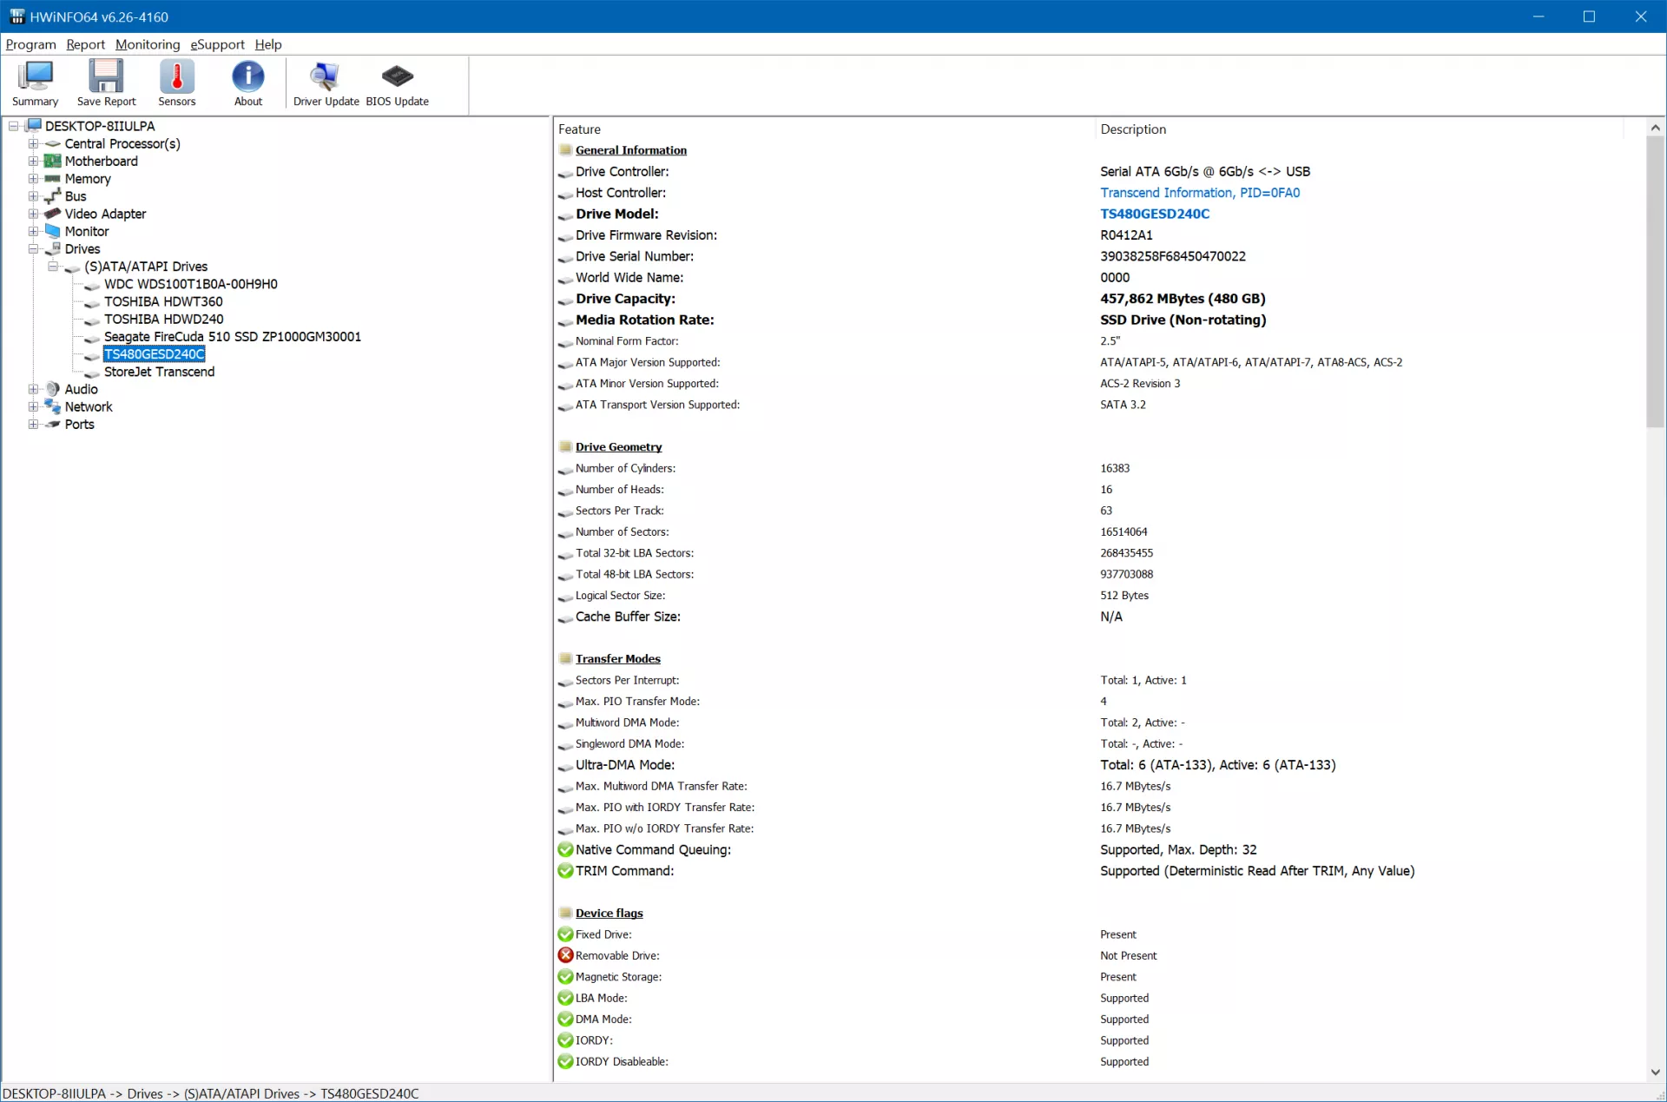Click the scrollbar up arrow in details pane

[x=1655, y=128]
